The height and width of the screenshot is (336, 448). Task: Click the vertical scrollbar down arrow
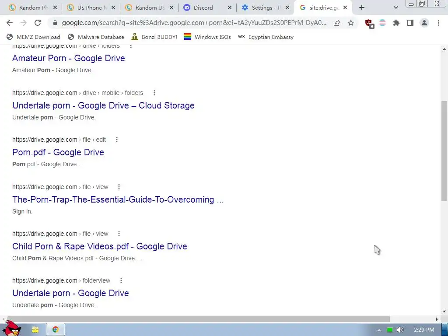pyautogui.click(x=444, y=311)
